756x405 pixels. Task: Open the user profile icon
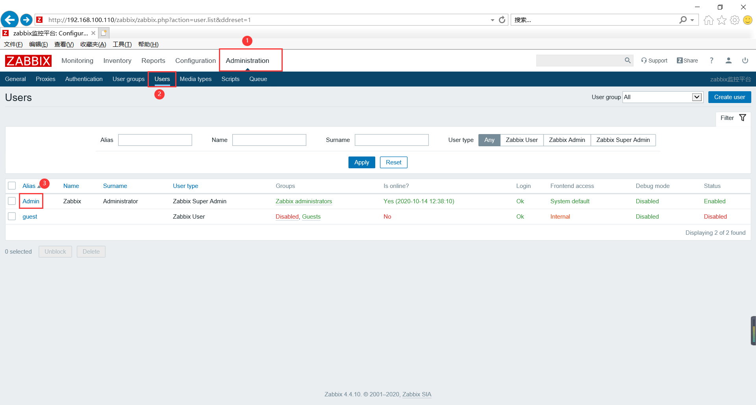point(728,61)
